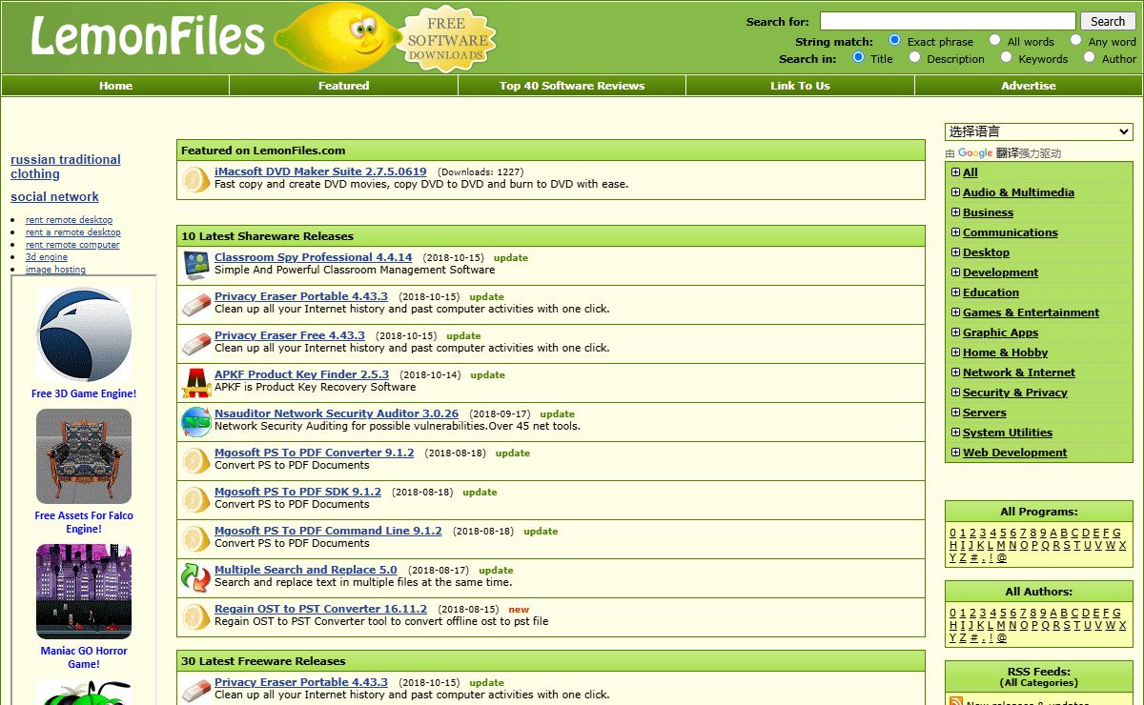Choose Title for Search in
Viewport: 1144px width, 705px height.
[858, 57]
